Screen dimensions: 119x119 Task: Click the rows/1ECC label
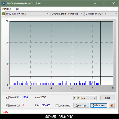(40, 97)
